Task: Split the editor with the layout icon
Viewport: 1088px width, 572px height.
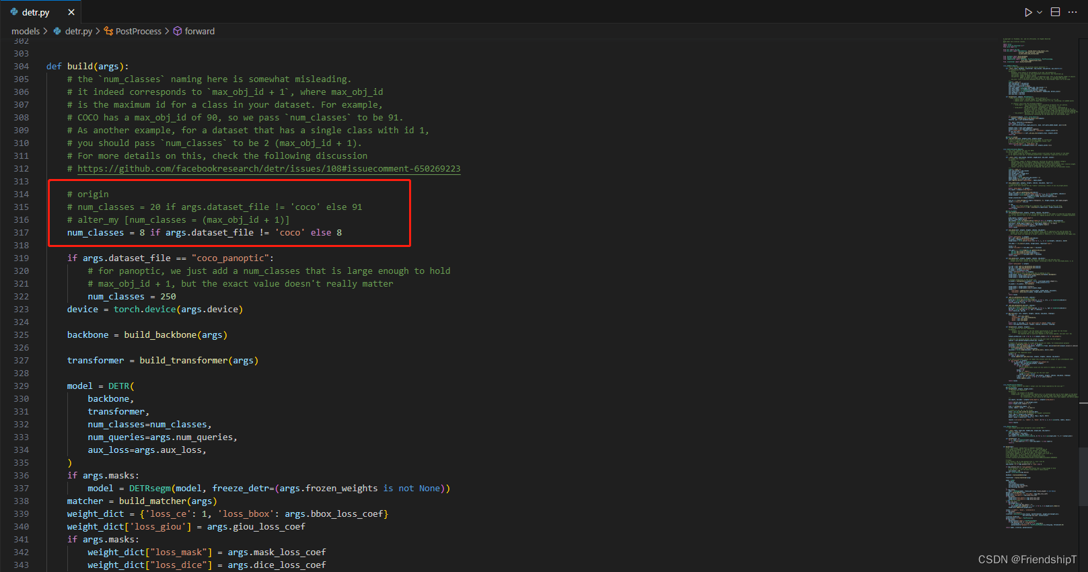Action: [1056, 12]
